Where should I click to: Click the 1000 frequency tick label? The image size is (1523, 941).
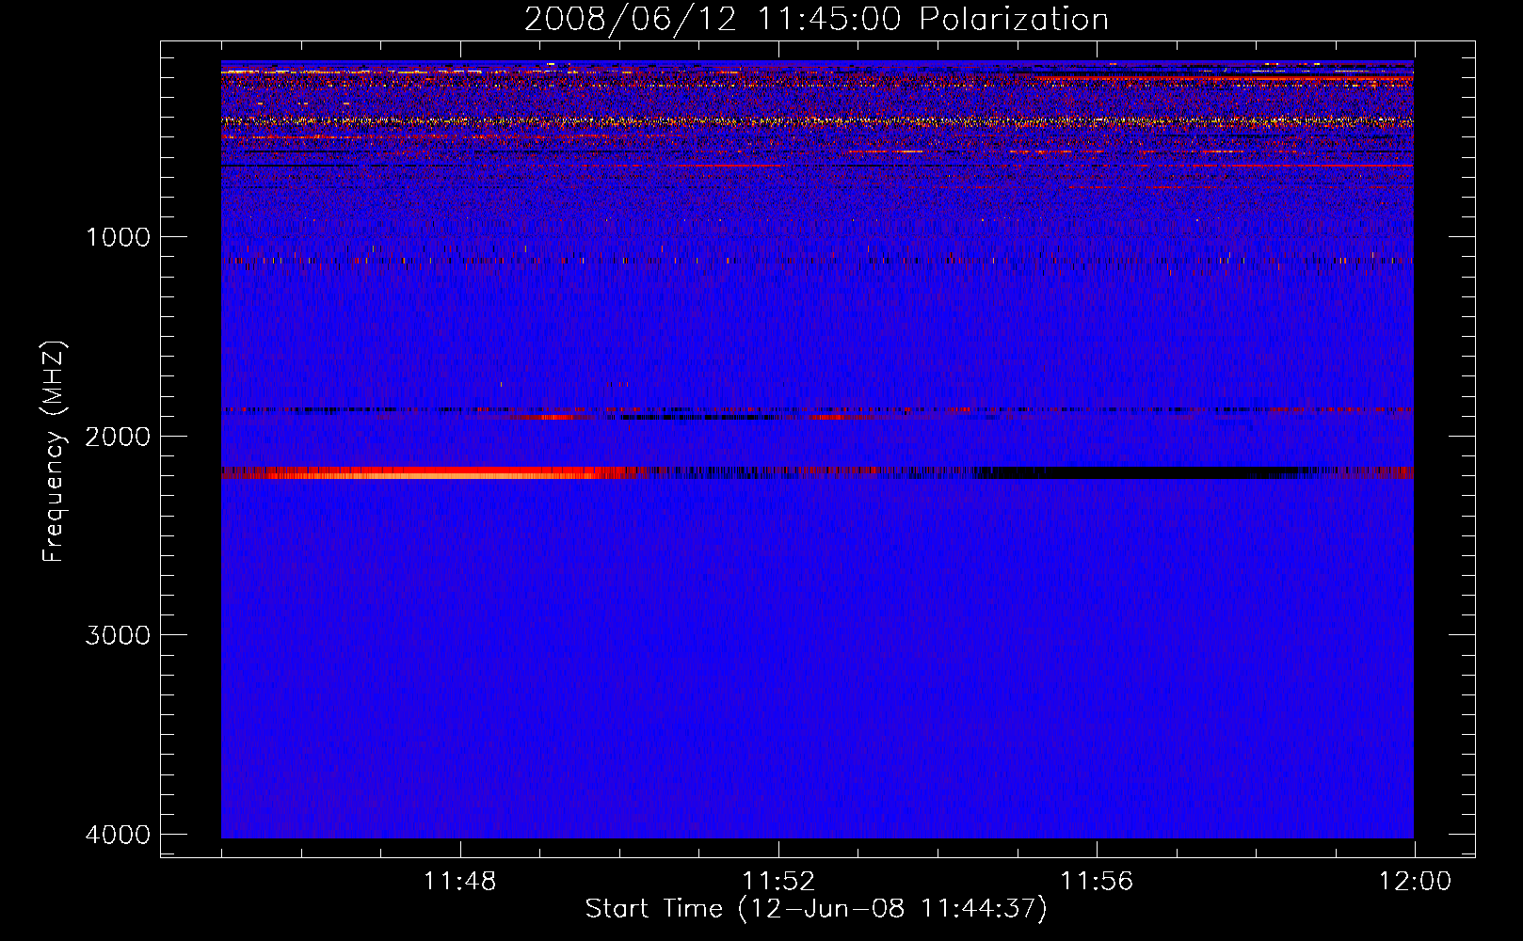pyautogui.click(x=118, y=236)
